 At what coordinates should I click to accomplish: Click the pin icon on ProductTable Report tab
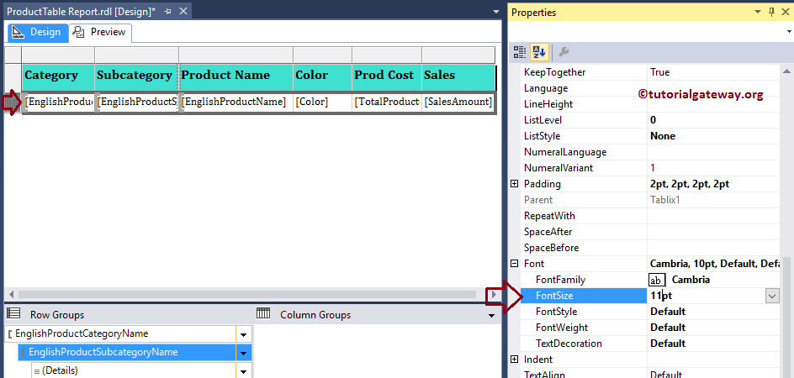pos(168,11)
